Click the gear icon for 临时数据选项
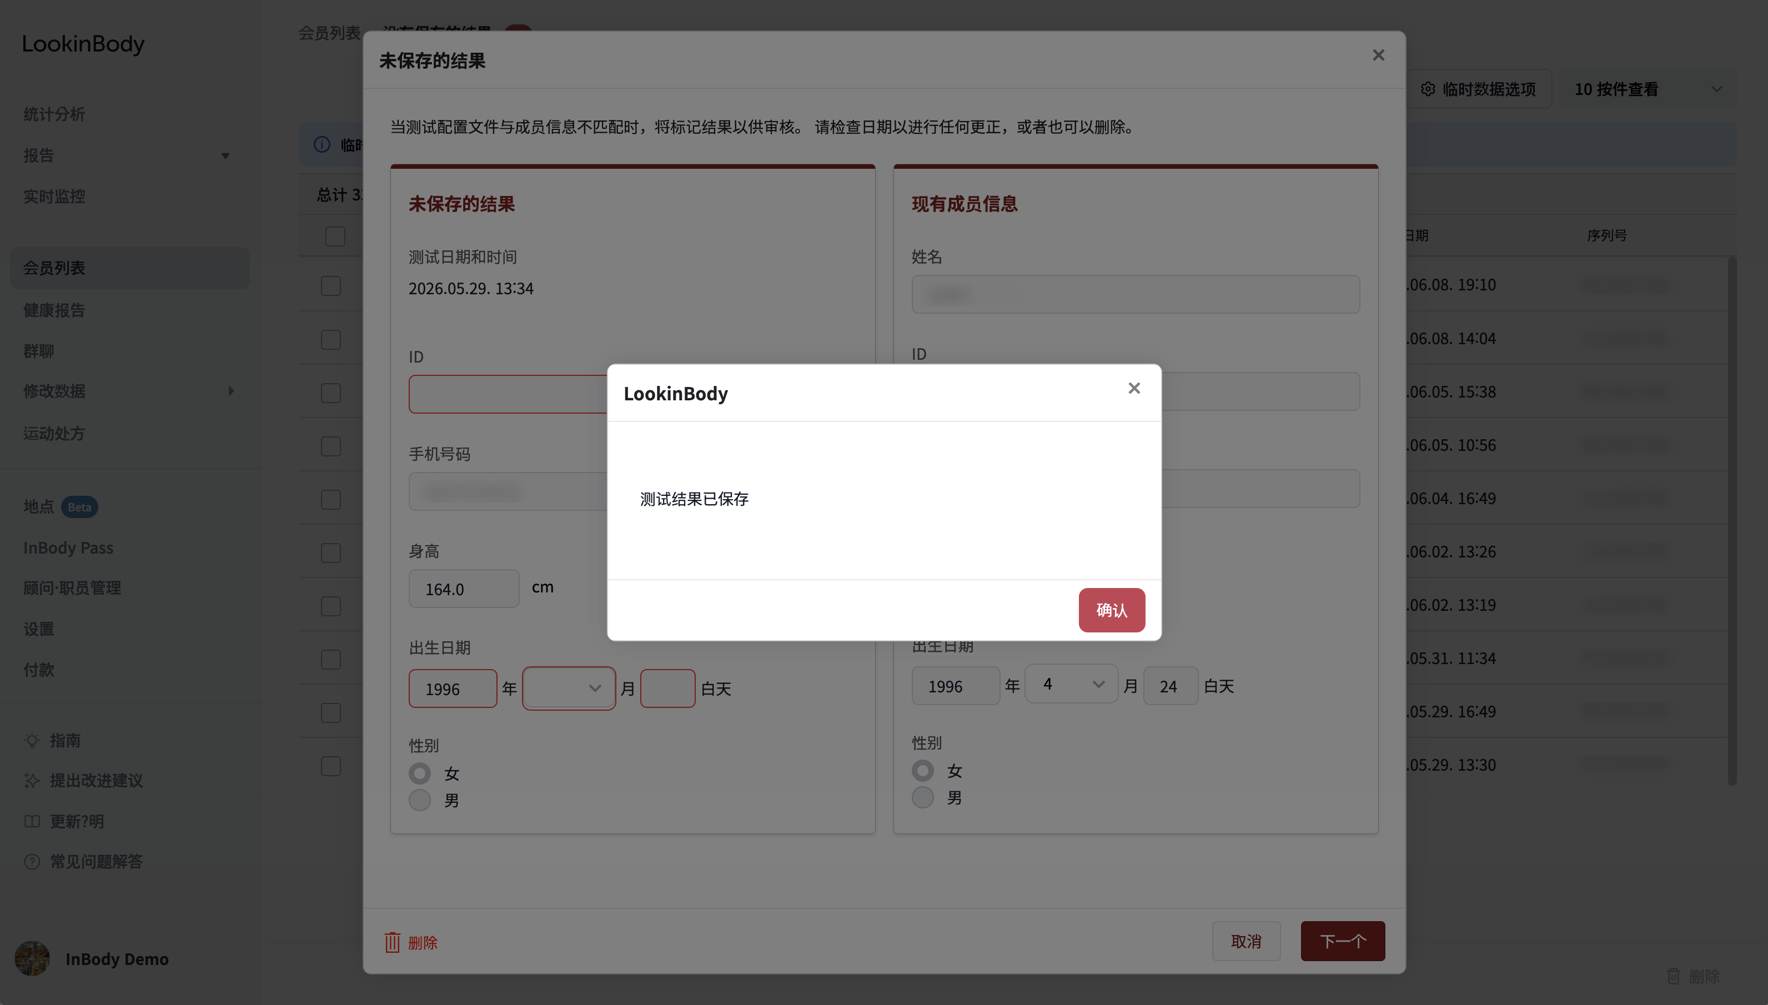Screen dimensions: 1768x1005 [1428, 89]
